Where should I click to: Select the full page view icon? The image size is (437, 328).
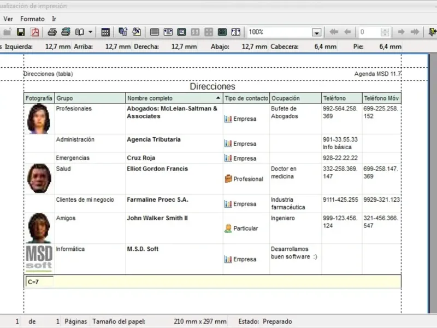point(154,32)
